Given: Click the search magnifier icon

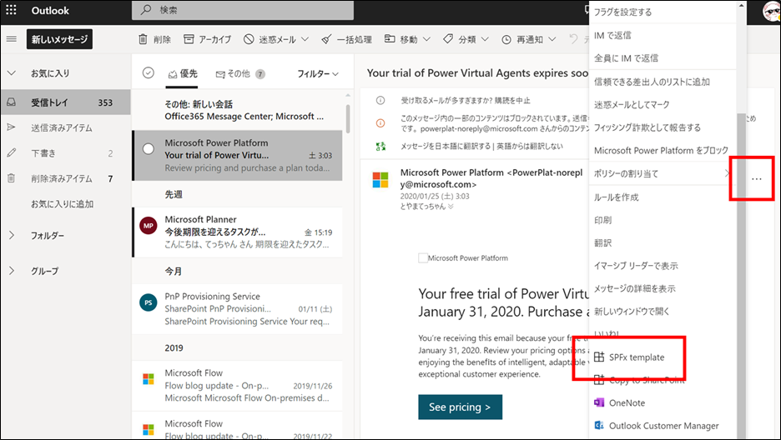Looking at the screenshot, I should 146,10.
